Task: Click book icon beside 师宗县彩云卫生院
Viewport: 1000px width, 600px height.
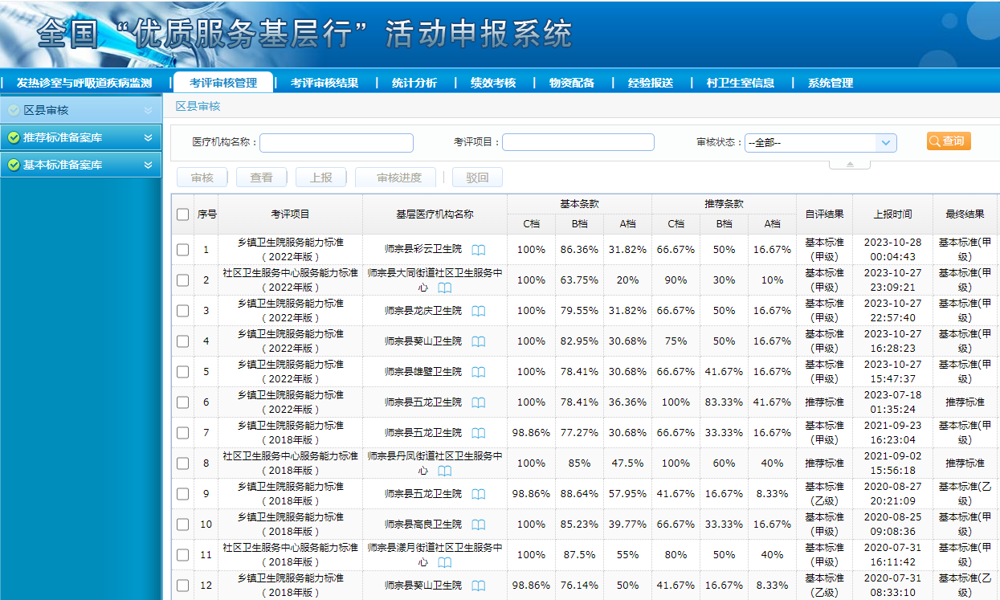Action: pyautogui.click(x=479, y=250)
